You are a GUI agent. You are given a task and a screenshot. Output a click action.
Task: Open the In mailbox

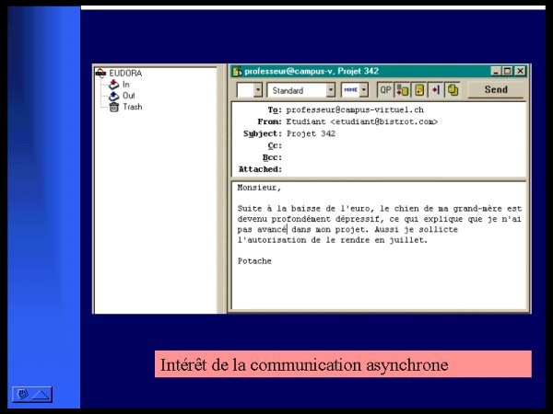click(x=126, y=85)
